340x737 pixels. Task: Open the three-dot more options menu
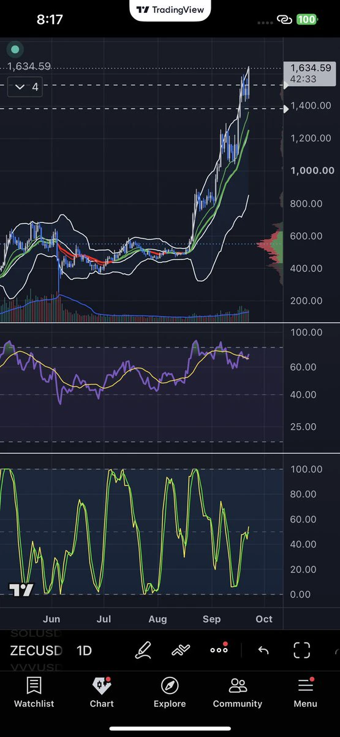[x=219, y=649]
